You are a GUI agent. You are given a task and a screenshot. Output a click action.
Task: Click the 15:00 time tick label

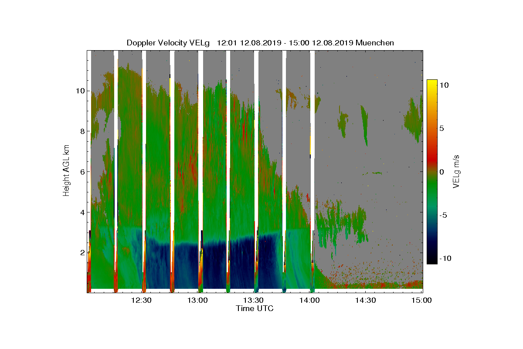tap(421, 300)
